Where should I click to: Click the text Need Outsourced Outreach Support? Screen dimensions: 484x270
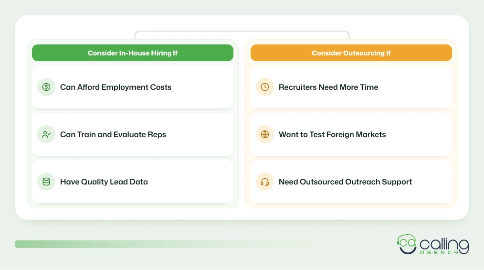tap(346, 182)
